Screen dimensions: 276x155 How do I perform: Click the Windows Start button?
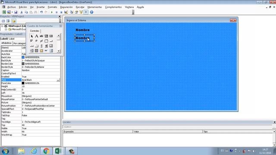tap(5, 151)
